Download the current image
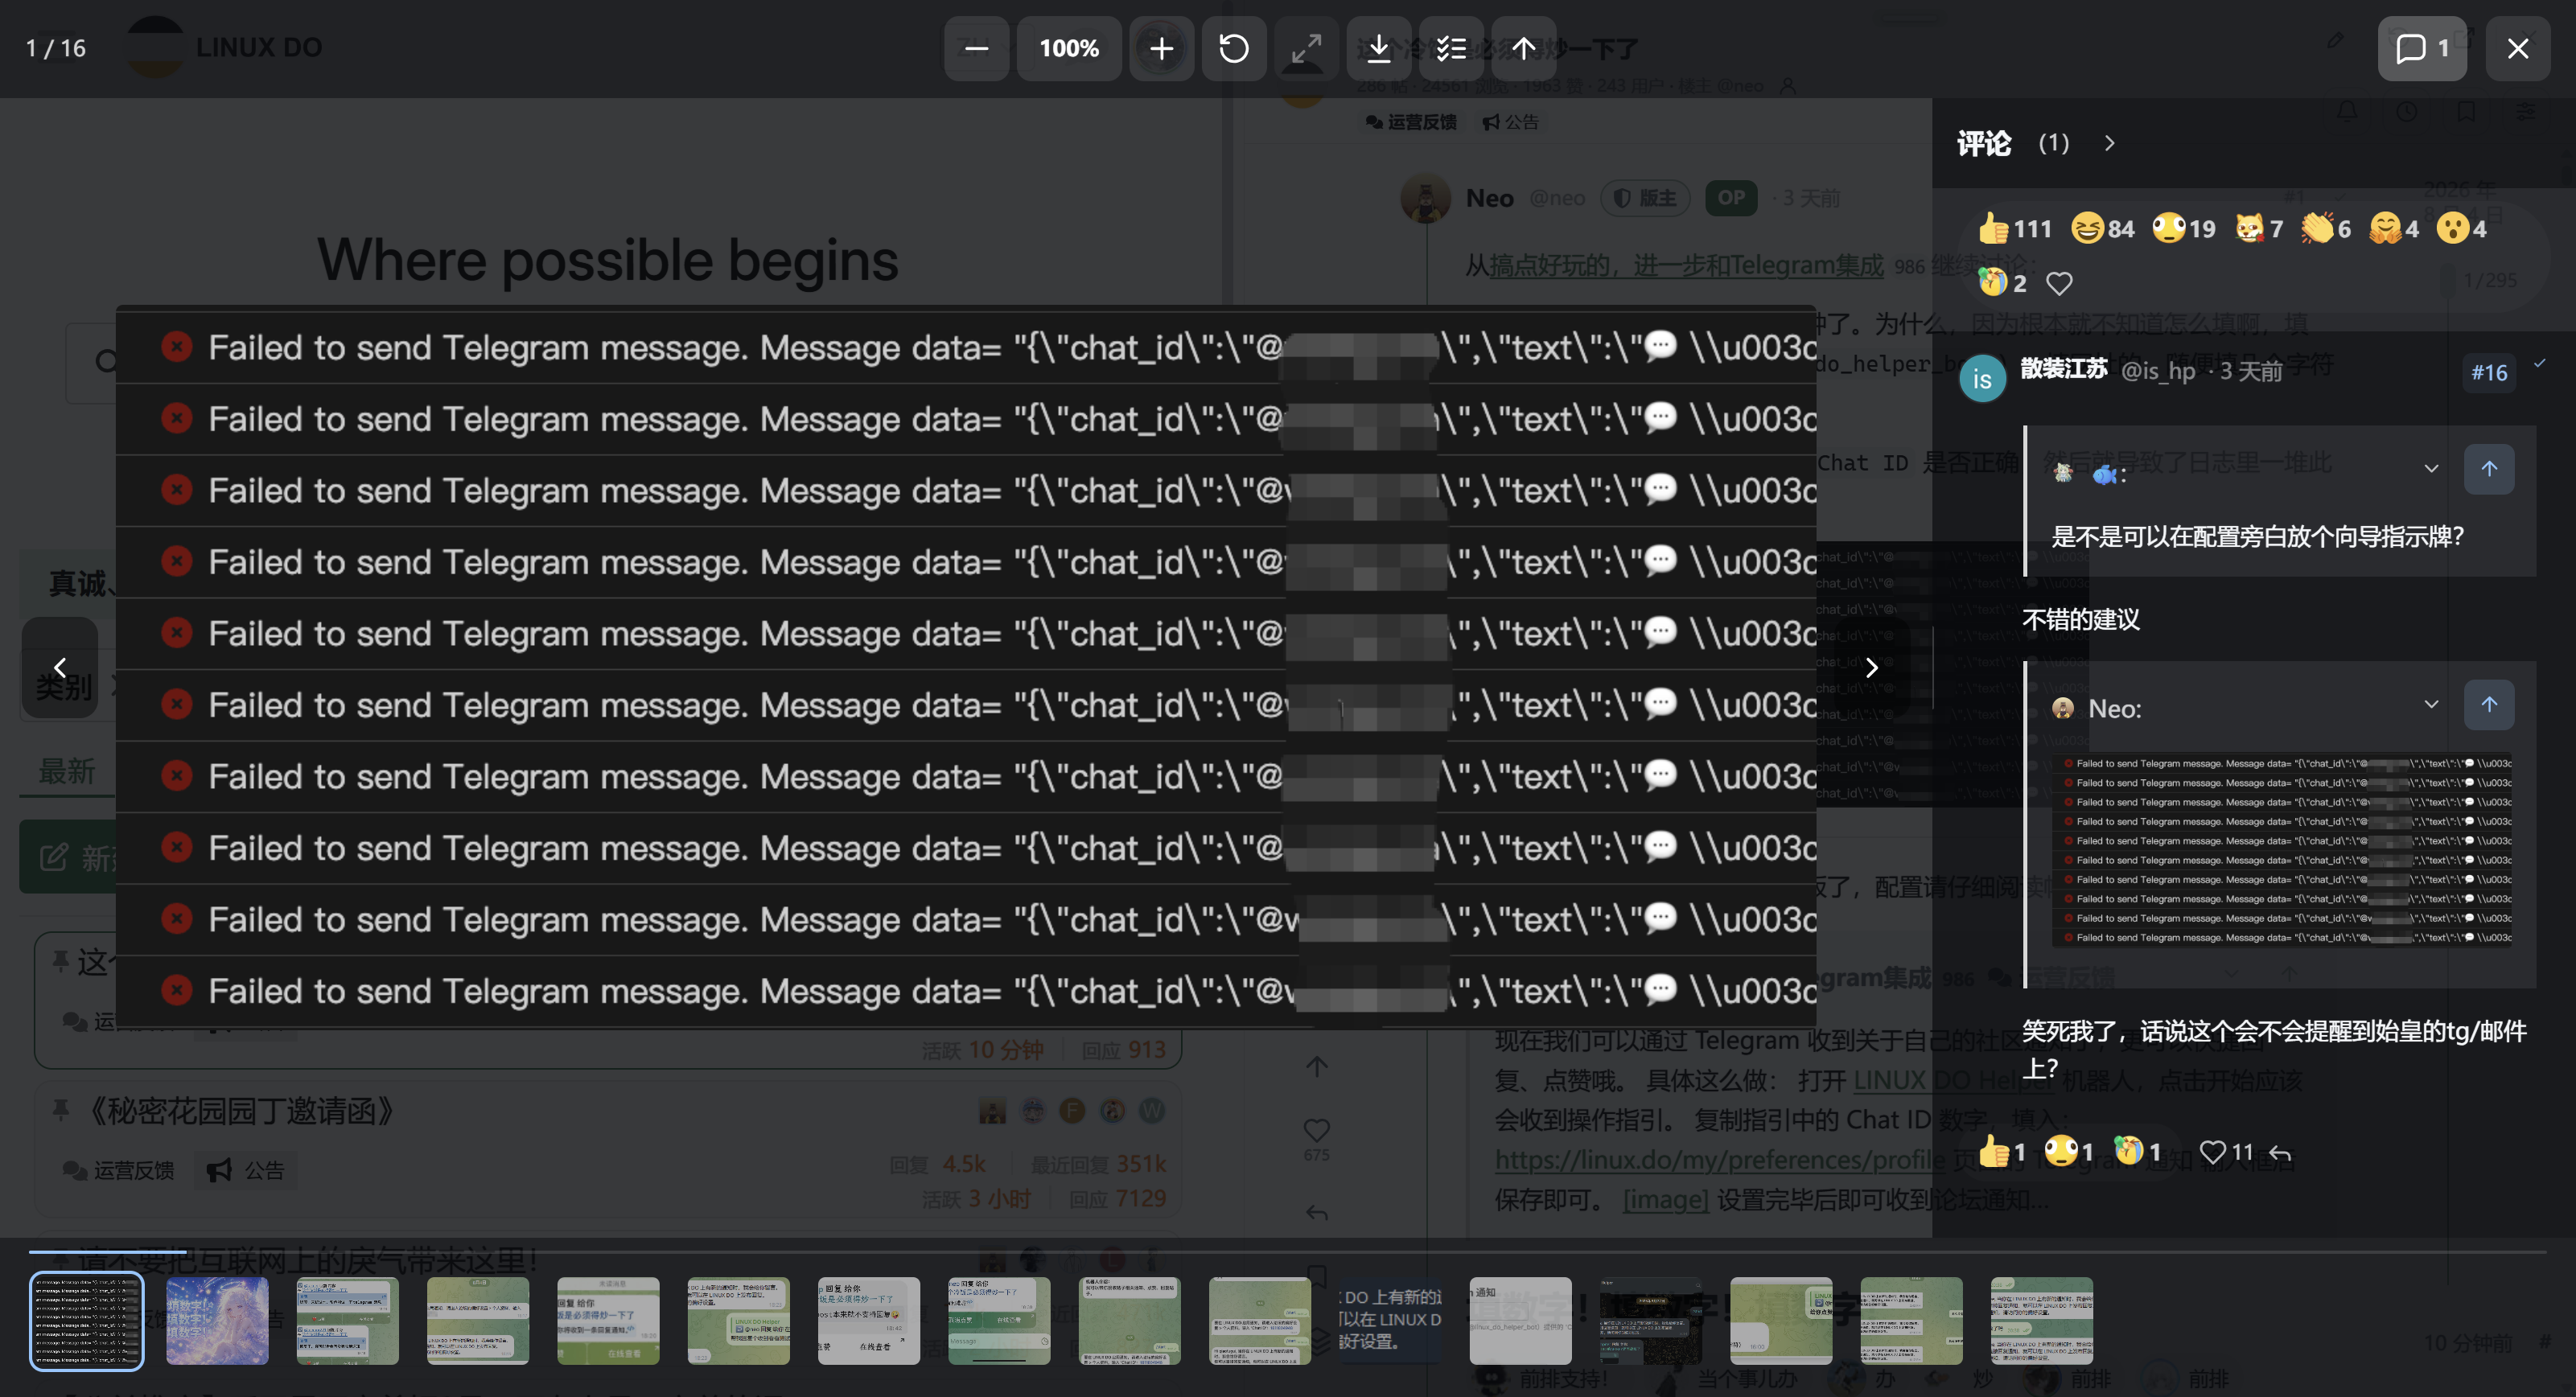 [1379, 48]
